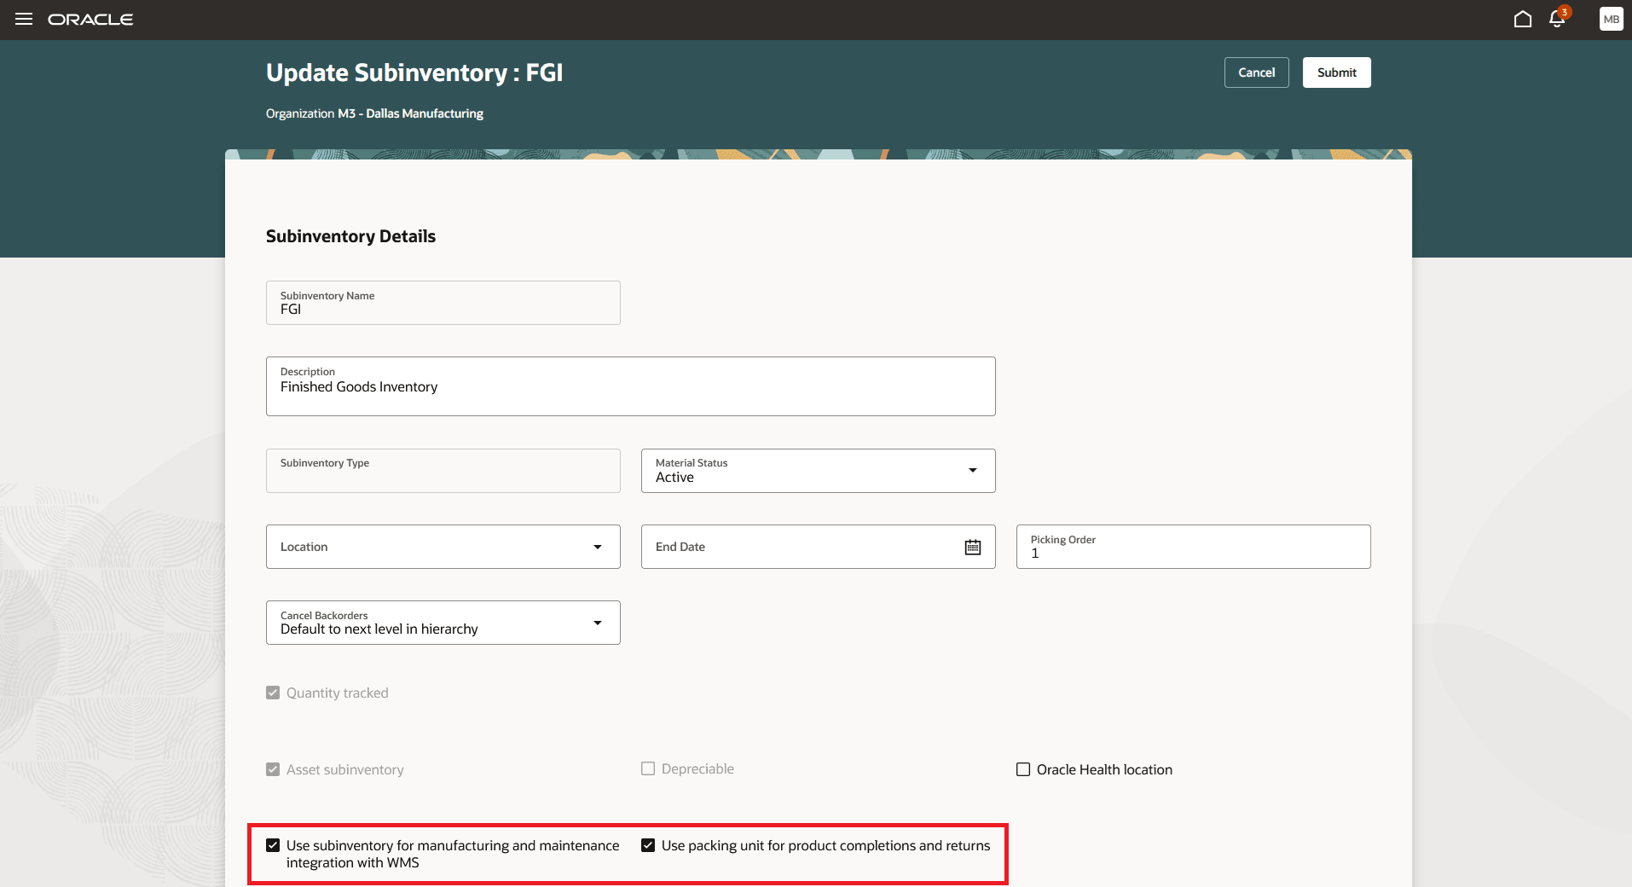Toggle the Depreciable checkbox
1632x887 pixels.
click(x=648, y=768)
